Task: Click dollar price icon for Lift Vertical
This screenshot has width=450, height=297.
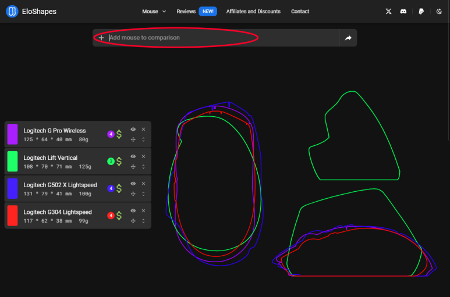Action: [119, 161]
